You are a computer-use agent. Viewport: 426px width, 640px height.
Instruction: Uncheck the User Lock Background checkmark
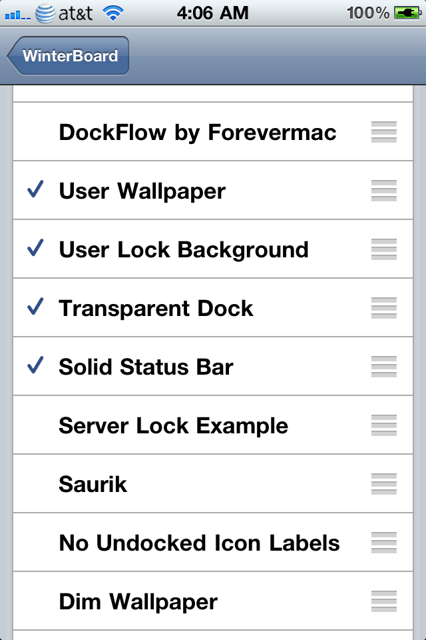coord(35,248)
